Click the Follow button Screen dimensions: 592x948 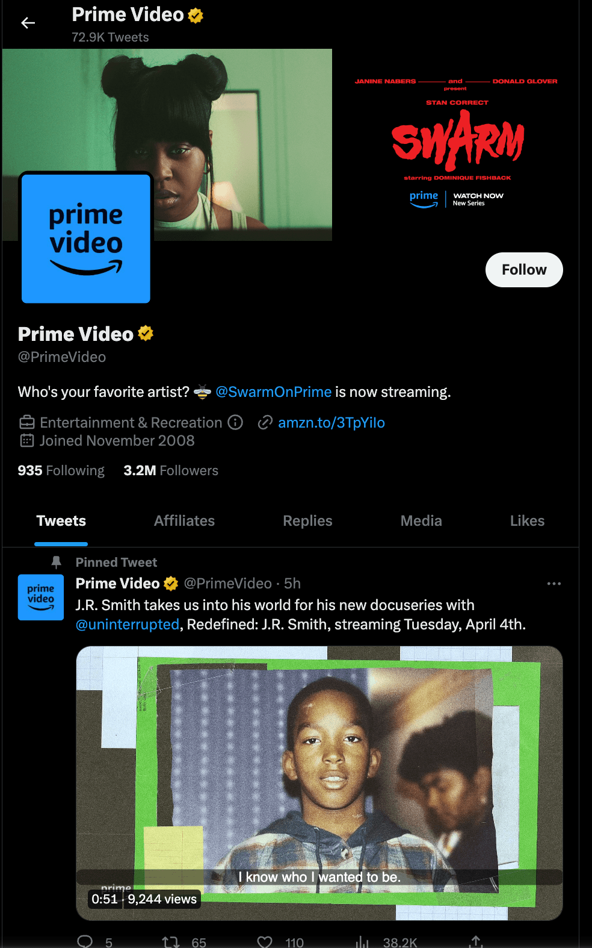click(x=524, y=270)
